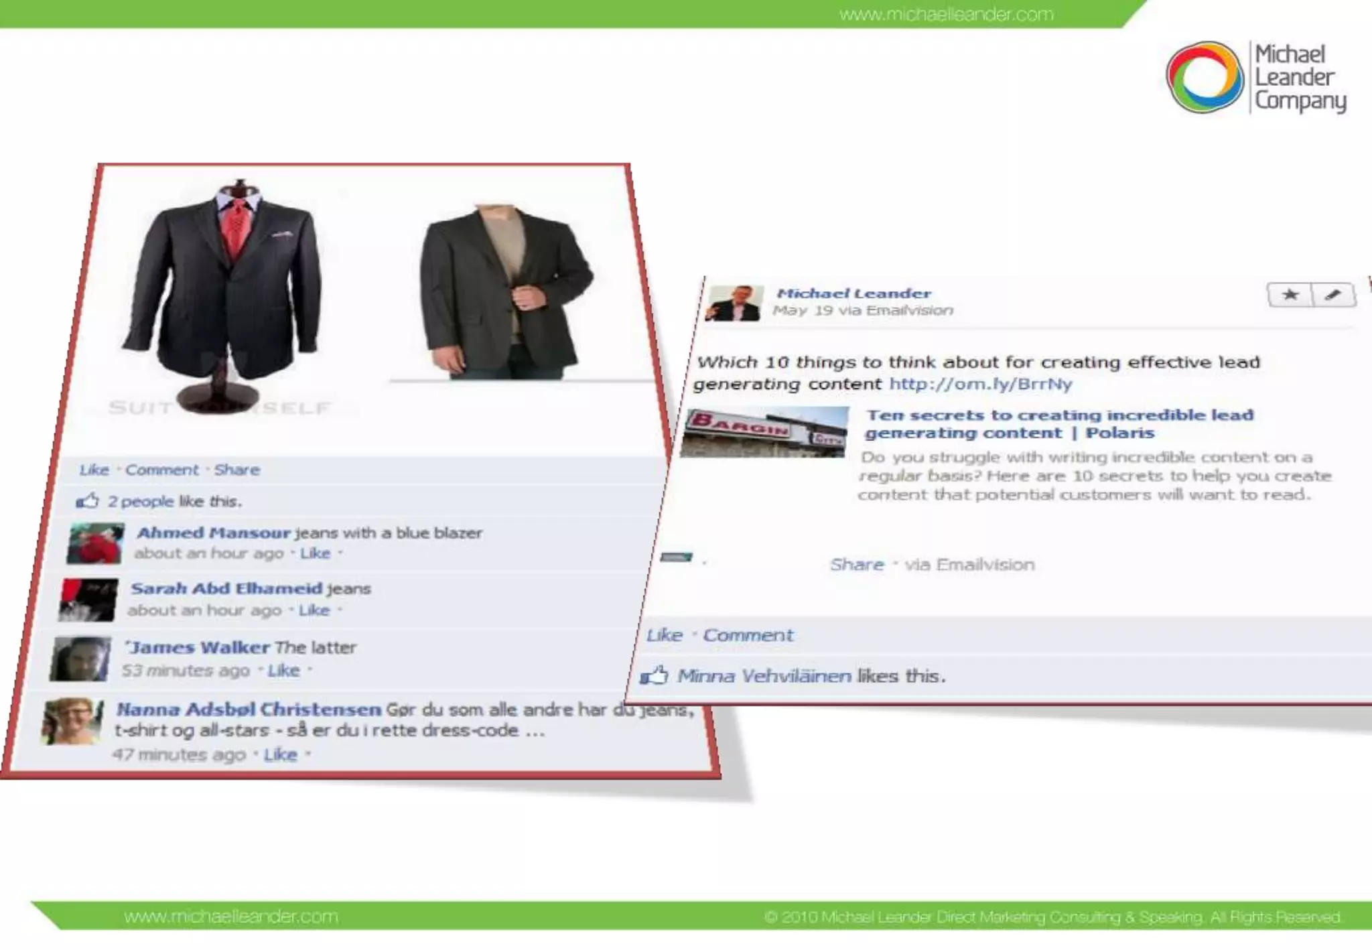Open James Walker's avatar thumbnail
Image resolution: width=1372 pixels, height=950 pixels.
(81, 659)
